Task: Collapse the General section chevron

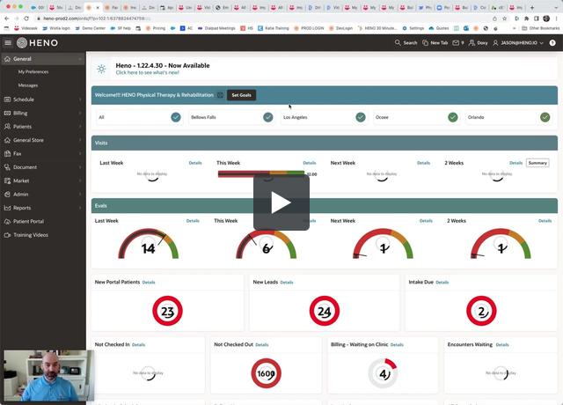Action: [x=80, y=59]
